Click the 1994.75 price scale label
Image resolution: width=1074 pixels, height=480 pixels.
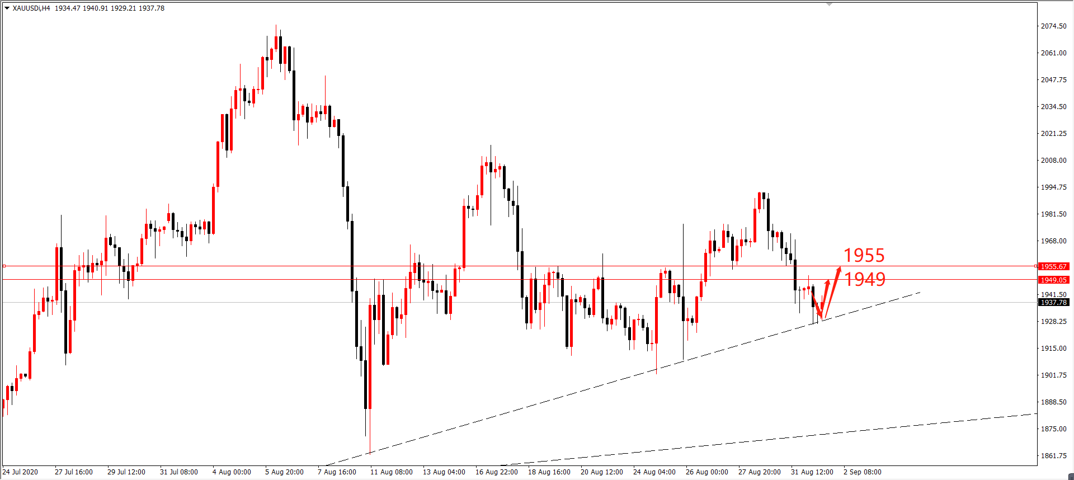1053,187
